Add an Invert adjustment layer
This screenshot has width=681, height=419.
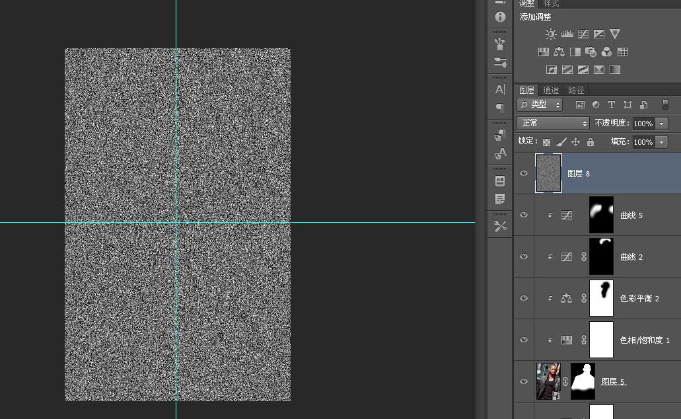pos(551,69)
